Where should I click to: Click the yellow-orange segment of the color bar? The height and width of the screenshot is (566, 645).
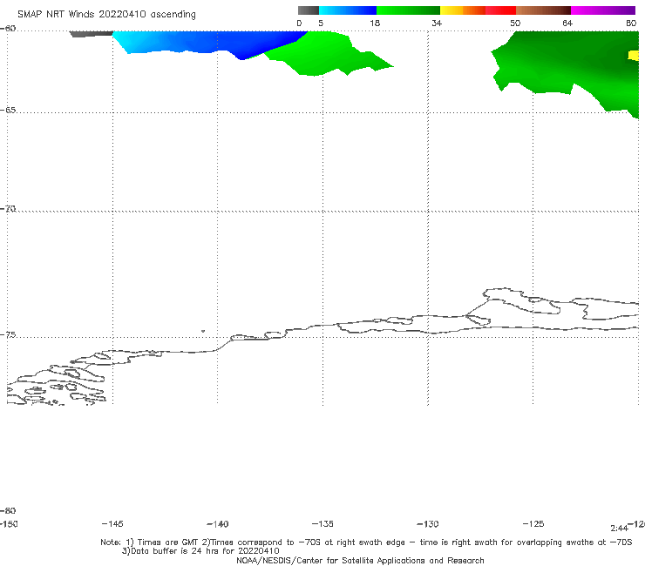click(x=463, y=10)
